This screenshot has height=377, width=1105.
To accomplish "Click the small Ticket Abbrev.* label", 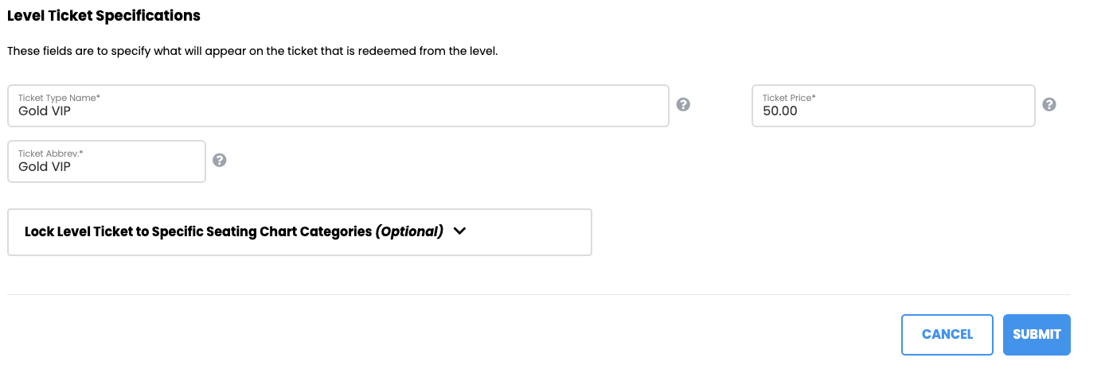I will [x=50, y=154].
